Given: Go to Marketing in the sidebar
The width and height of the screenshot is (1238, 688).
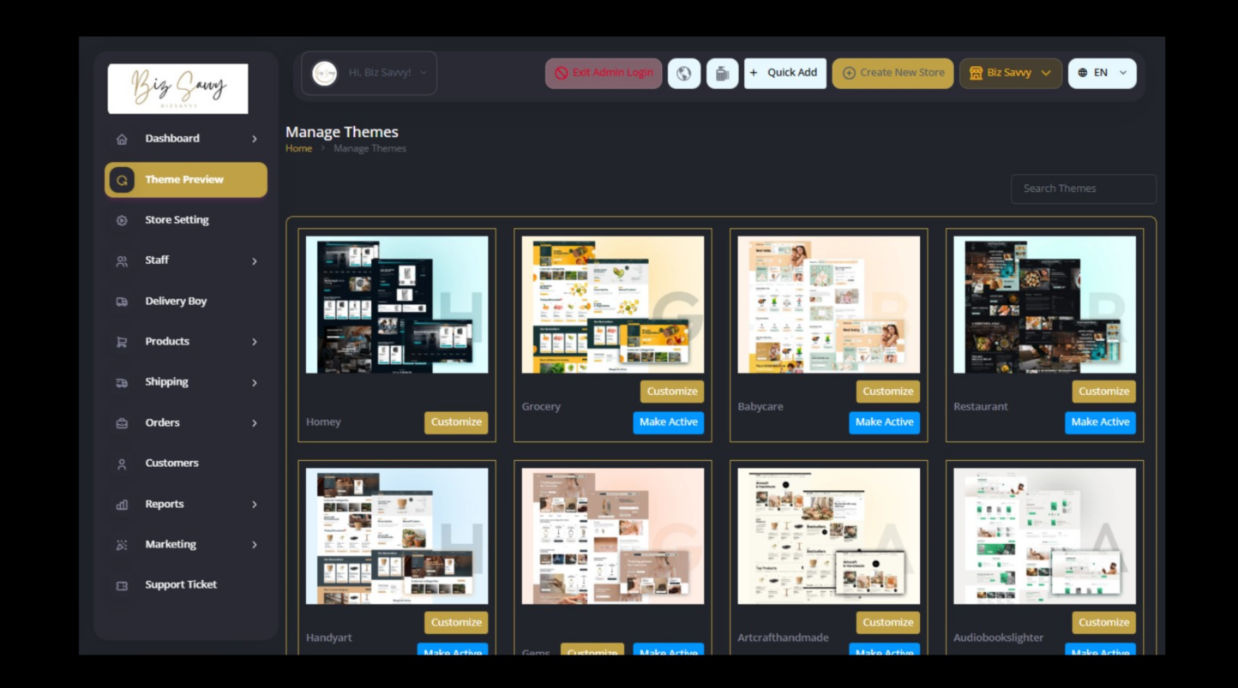Looking at the screenshot, I should pyautogui.click(x=170, y=544).
